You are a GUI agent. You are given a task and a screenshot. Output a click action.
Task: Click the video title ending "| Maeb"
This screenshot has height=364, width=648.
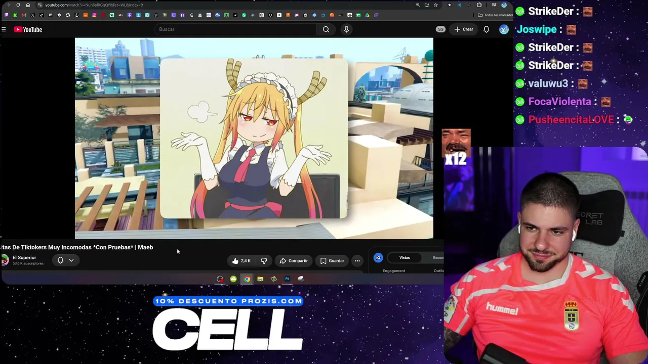[76, 247]
